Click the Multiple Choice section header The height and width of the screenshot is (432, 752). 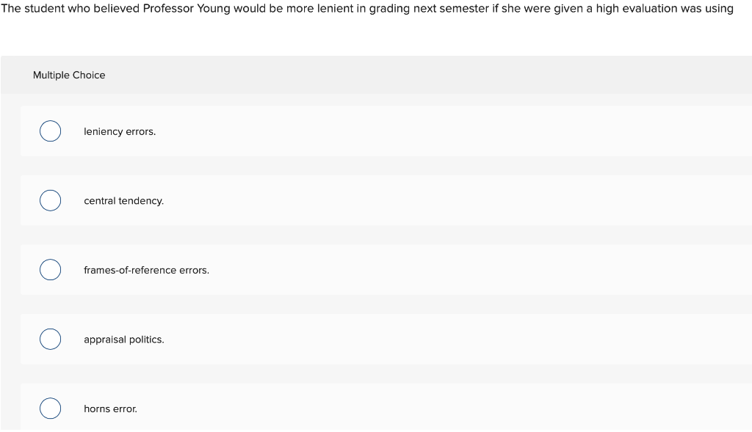(69, 75)
